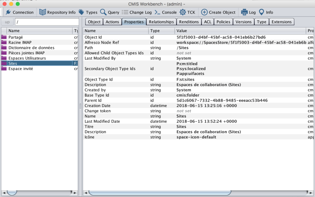Image resolution: width=315 pixels, height=197 pixels.
Task: Click the up navigation button
Action: pyautogui.click(x=7, y=22)
